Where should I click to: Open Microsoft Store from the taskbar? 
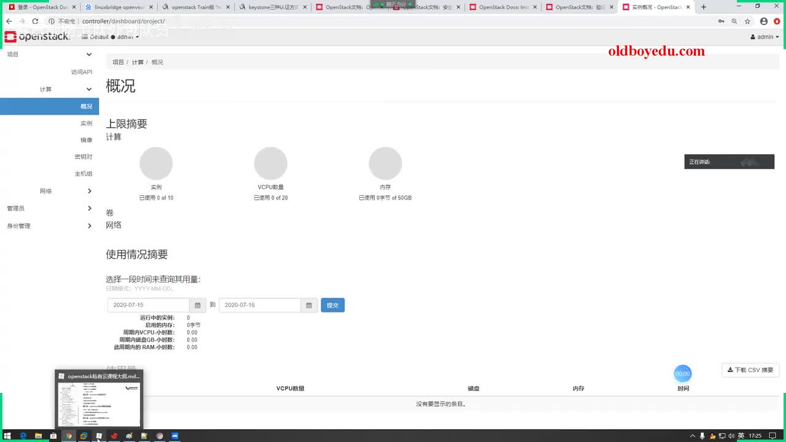point(53,436)
